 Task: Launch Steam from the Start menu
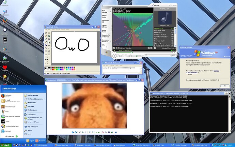(x=5, y=121)
